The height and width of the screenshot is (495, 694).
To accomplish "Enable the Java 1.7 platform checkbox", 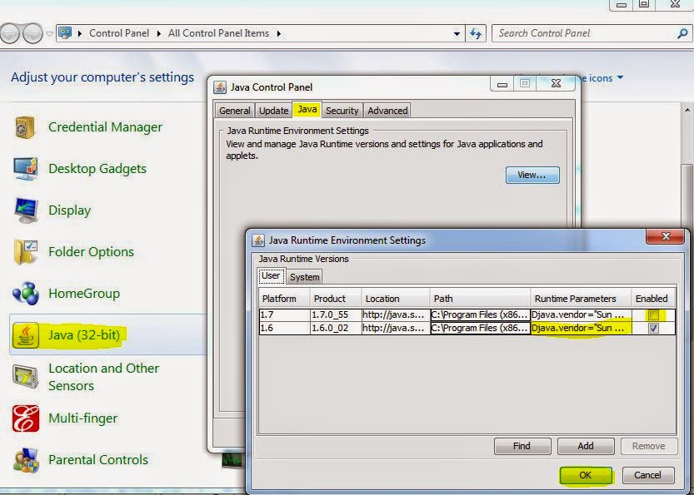I will 653,315.
